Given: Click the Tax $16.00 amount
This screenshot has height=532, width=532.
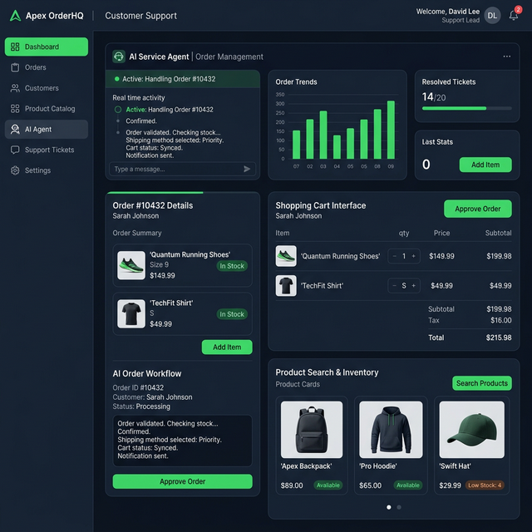Looking at the screenshot, I should coord(501,320).
